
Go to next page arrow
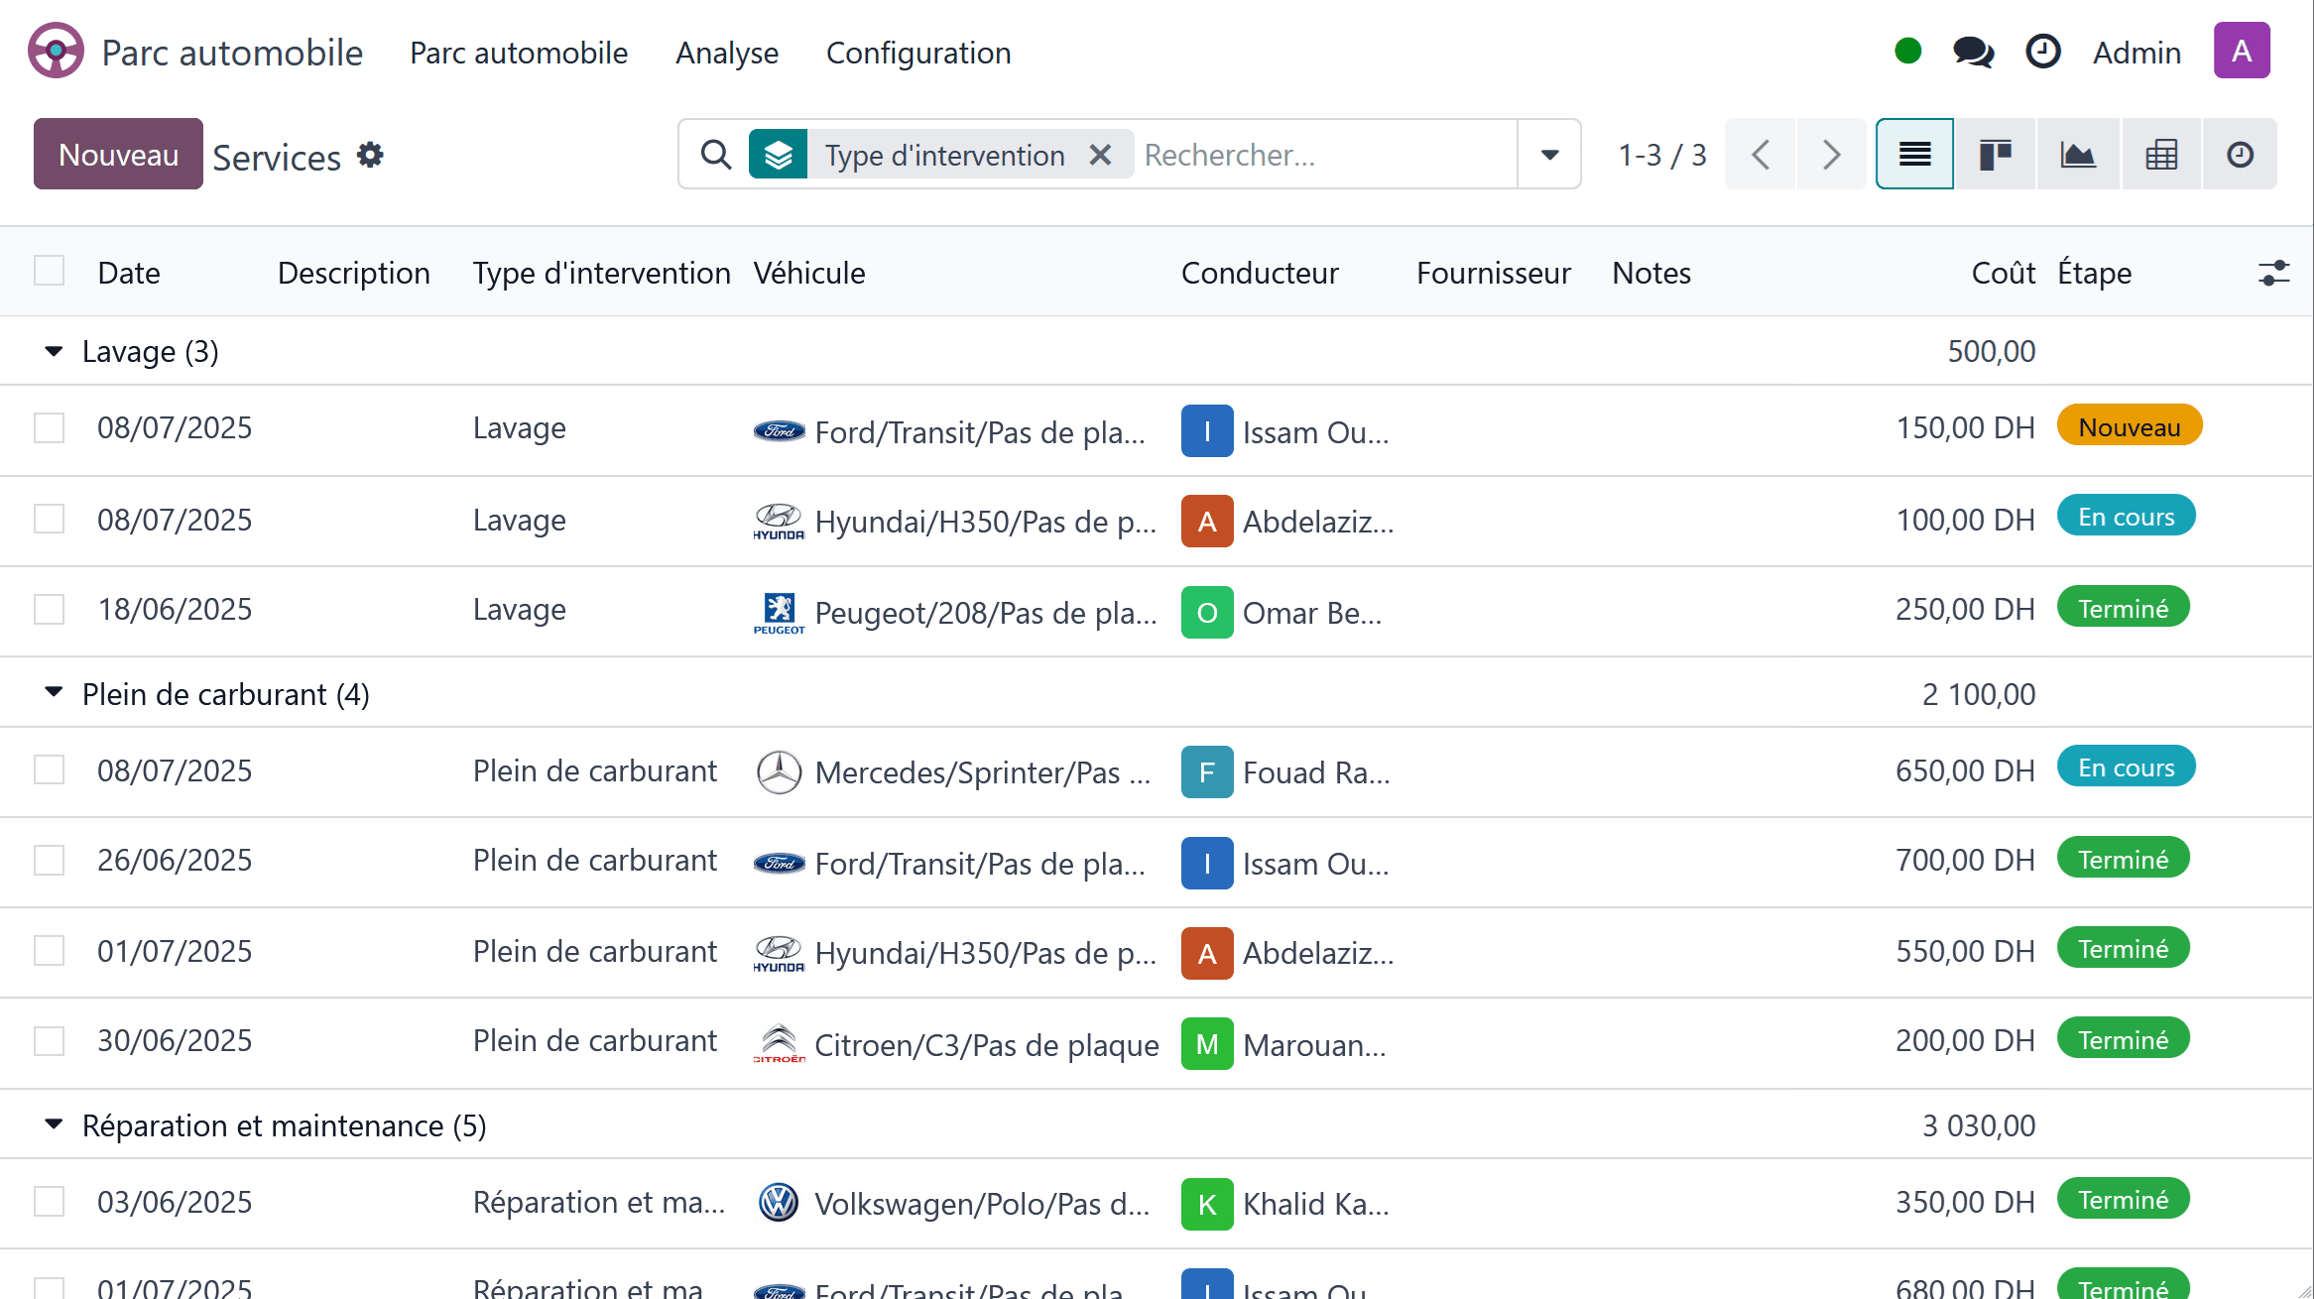(x=1831, y=155)
